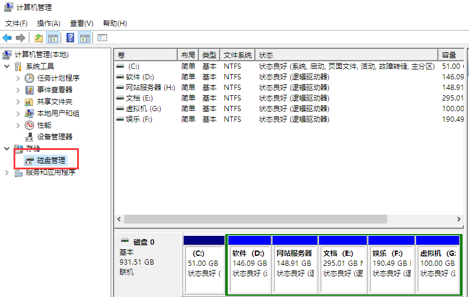
Task: Select the 网站服务器 (H:) volume row
Action: 290,88
